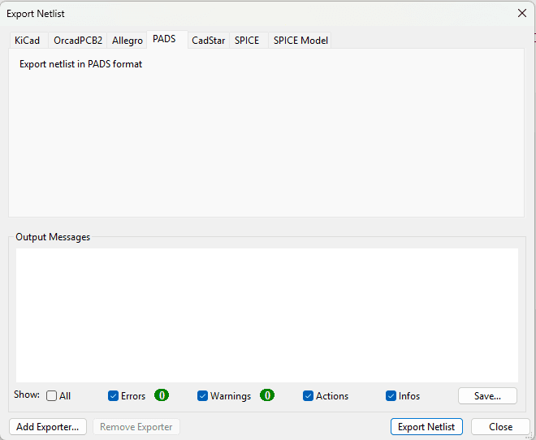Click the green Warnings count badge
Image resolution: width=536 pixels, height=440 pixels.
267,395
